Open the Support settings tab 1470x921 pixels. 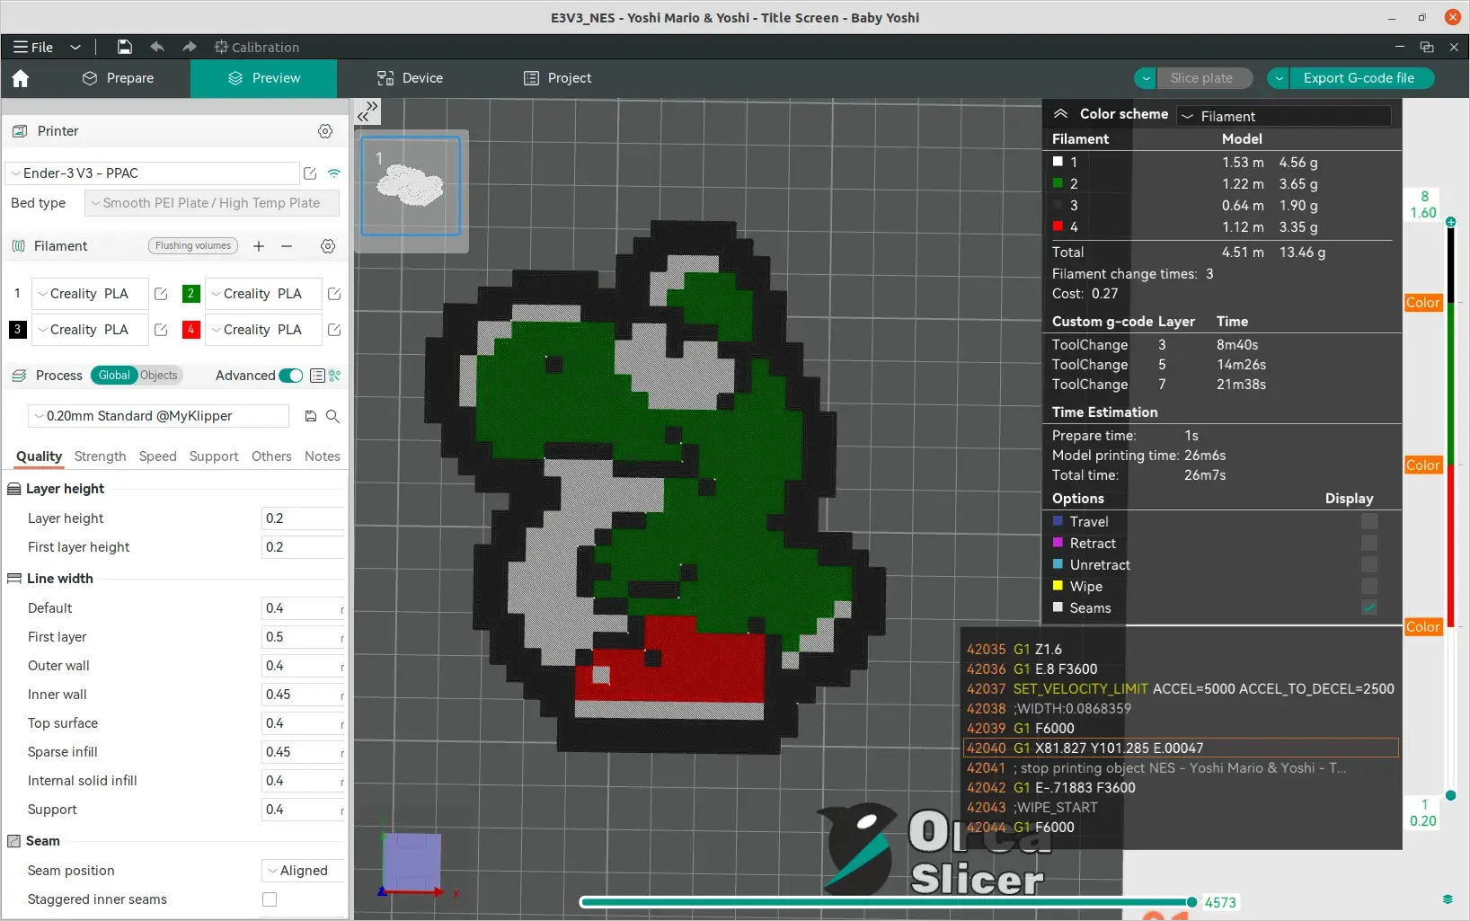(x=214, y=456)
